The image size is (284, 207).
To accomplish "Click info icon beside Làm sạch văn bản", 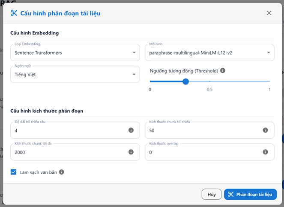I will (x=62, y=172).
